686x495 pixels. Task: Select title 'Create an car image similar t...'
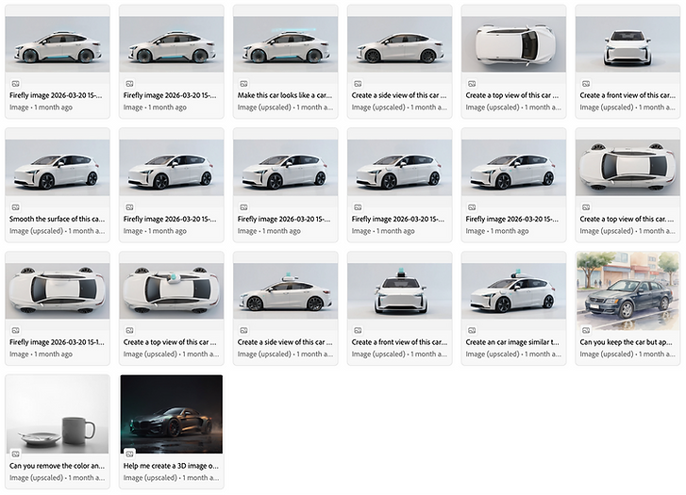click(512, 342)
